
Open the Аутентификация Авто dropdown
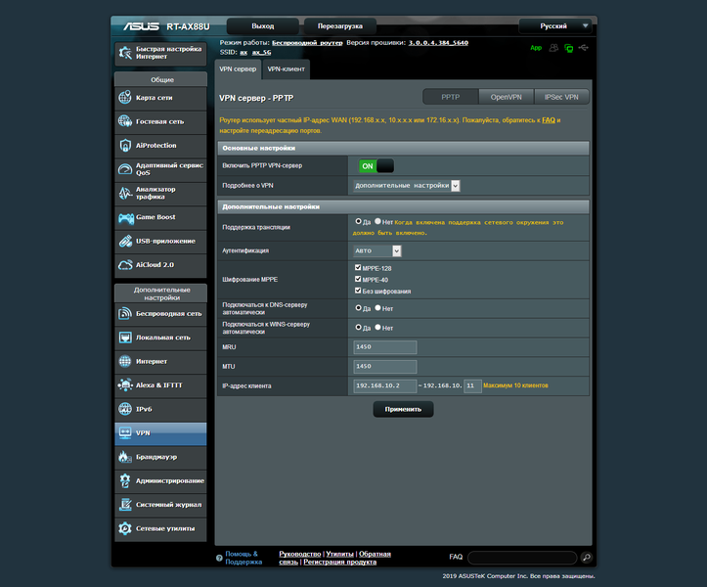tap(377, 250)
